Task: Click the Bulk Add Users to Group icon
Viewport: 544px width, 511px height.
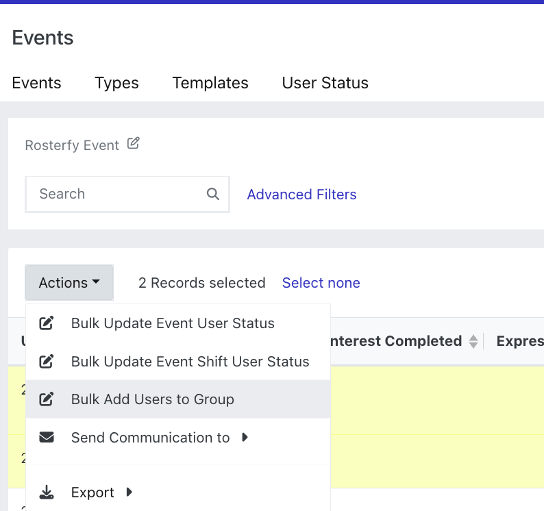Action: pyautogui.click(x=47, y=399)
